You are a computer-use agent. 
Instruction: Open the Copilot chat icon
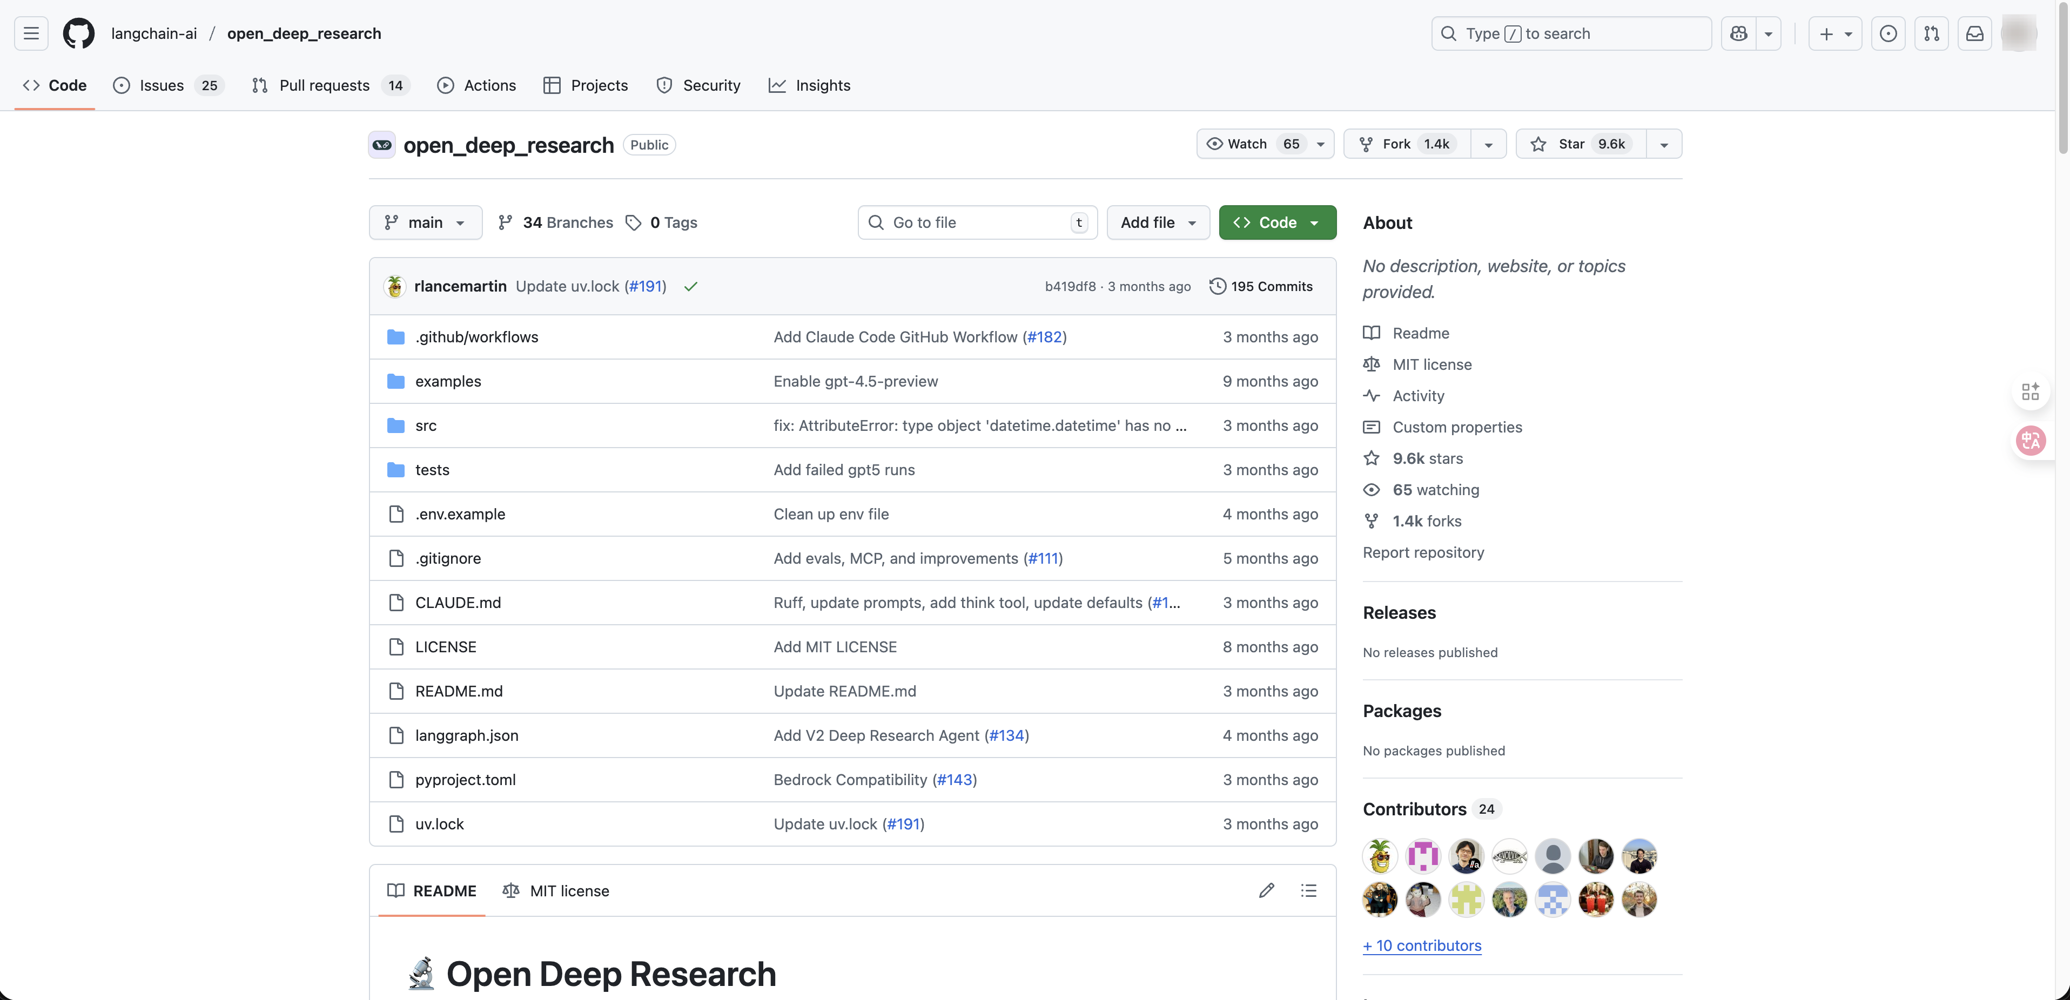coord(1739,33)
